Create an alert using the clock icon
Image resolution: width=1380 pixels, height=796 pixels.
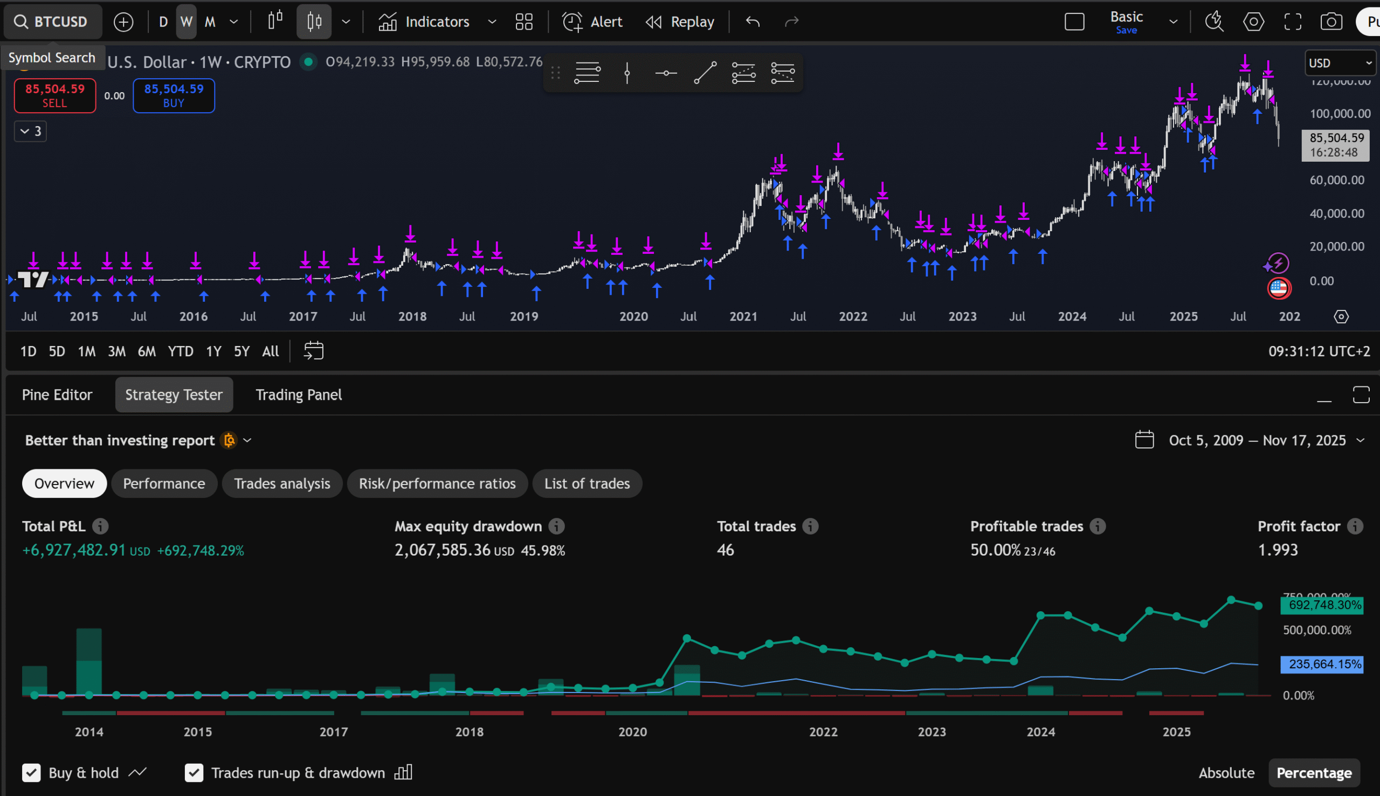[x=571, y=22]
